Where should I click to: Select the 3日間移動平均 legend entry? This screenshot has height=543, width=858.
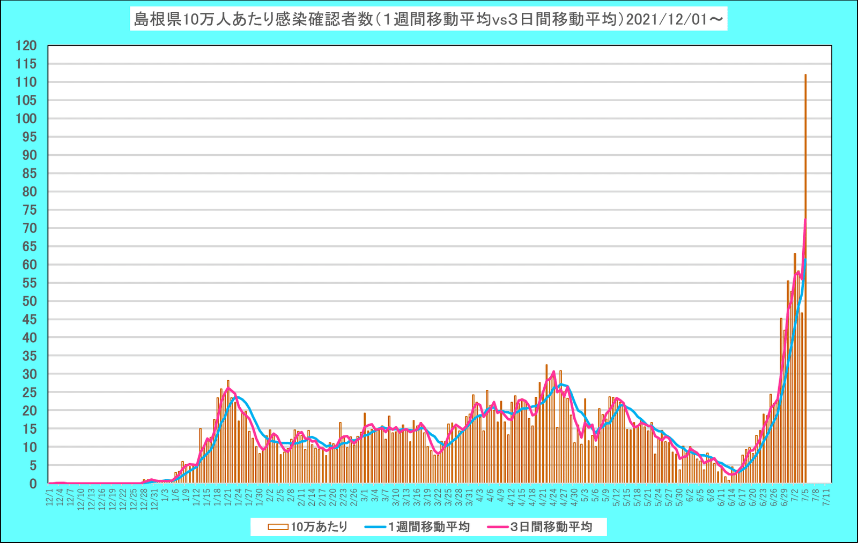540,527
